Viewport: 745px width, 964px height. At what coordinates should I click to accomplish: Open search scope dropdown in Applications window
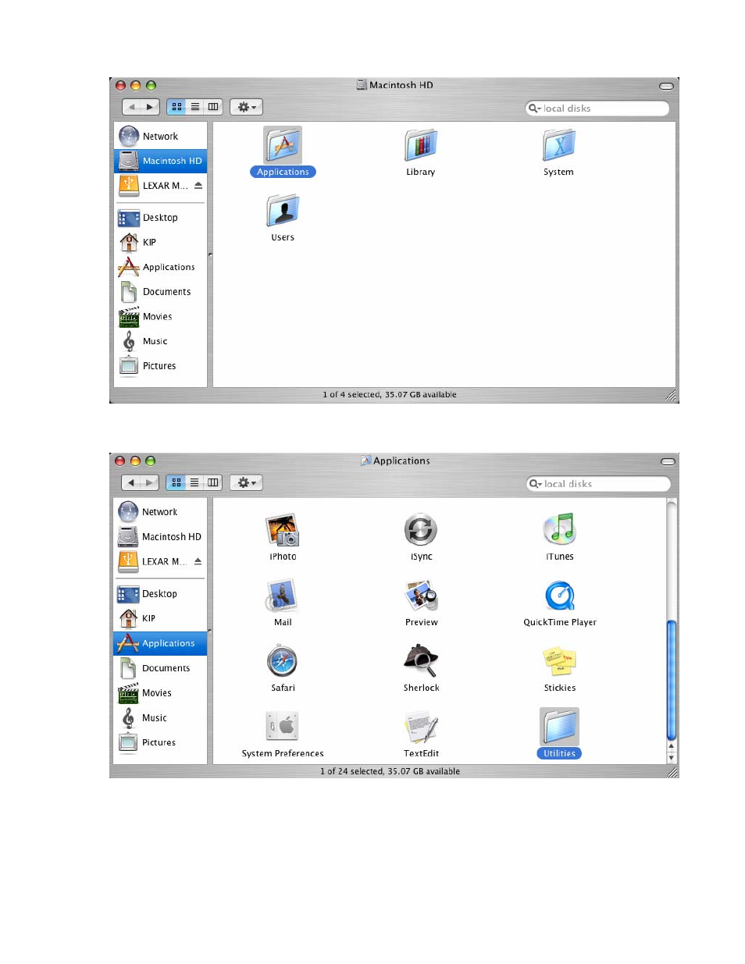(x=536, y=484)
